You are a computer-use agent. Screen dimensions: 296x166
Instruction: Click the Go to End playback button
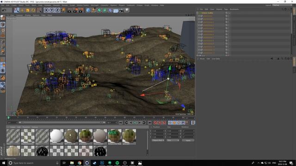tap(150, 123)
